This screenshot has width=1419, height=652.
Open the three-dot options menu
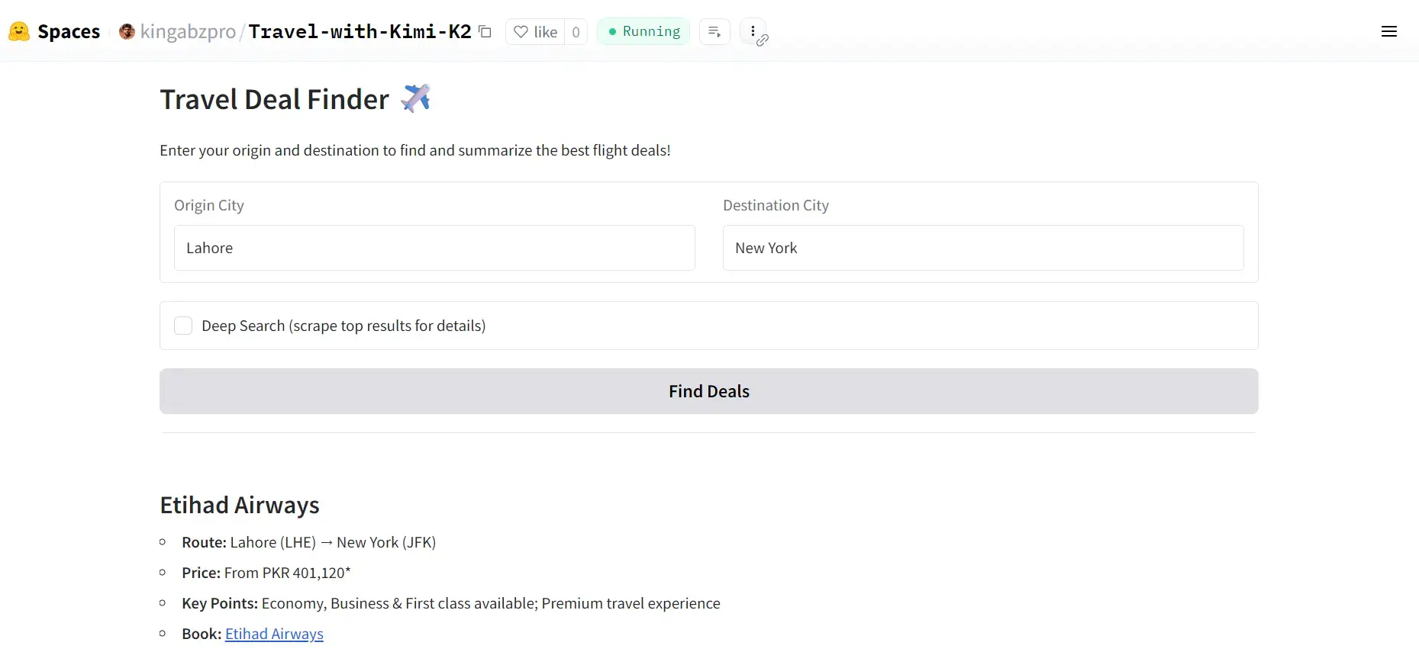point(753,31)
